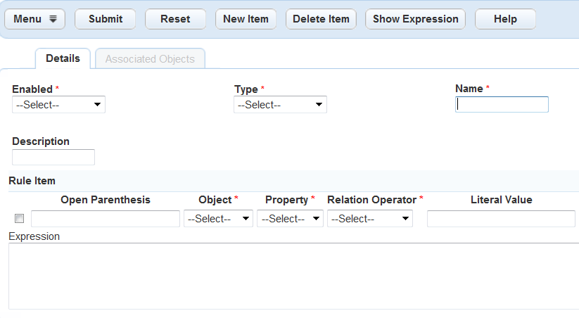Open the Property select dropdown
This screenshot has width=579, height=318.
pos(290,219)
